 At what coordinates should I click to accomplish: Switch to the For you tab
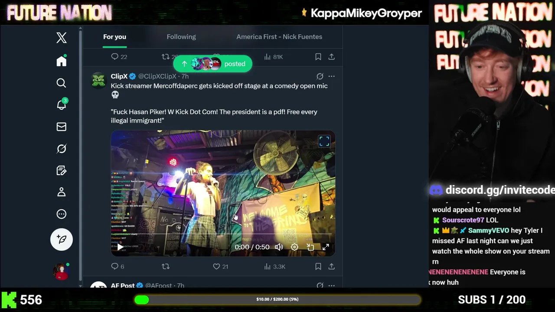[x=114, y=37]
